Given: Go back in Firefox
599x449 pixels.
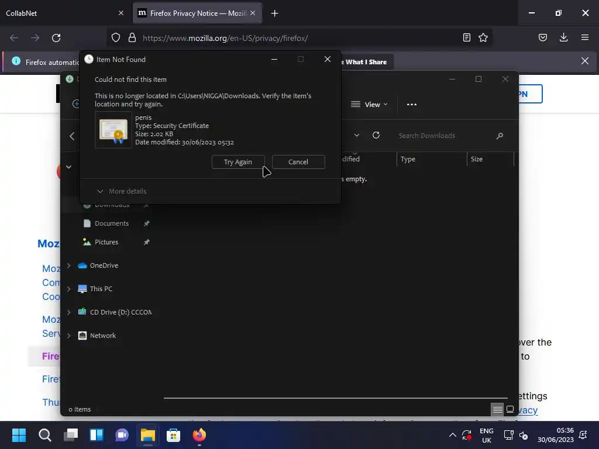Looking at the screenshot, I should 14,38.
